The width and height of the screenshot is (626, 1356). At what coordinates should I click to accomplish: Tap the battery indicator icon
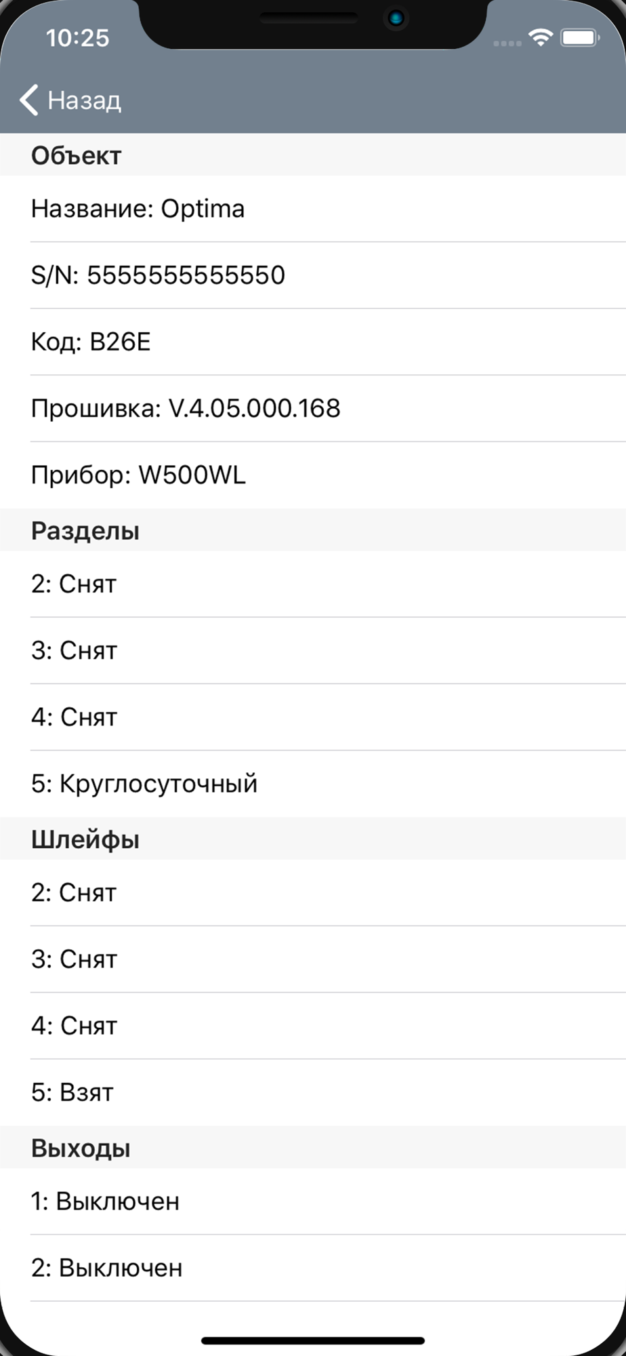[579, 38]
